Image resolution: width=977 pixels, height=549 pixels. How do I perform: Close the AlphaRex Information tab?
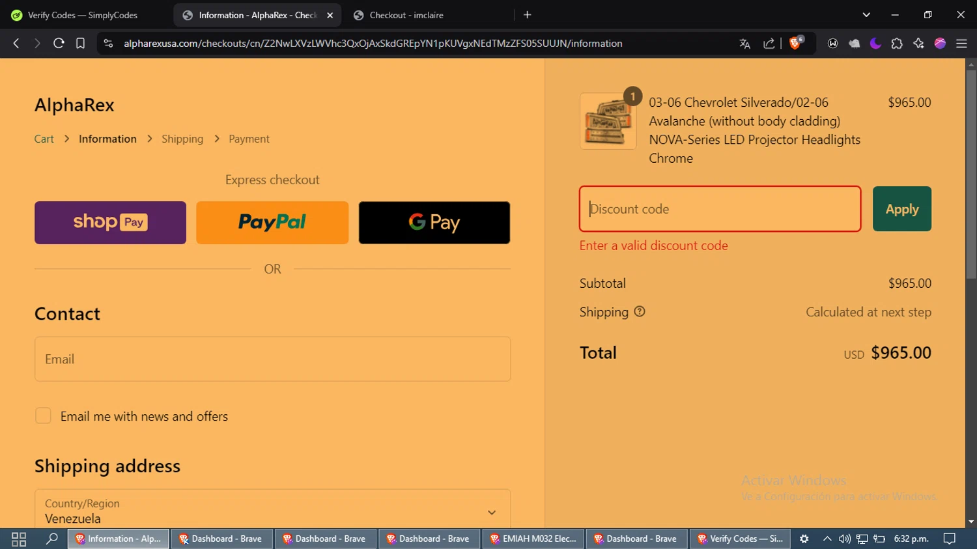[x=330, y=15]
